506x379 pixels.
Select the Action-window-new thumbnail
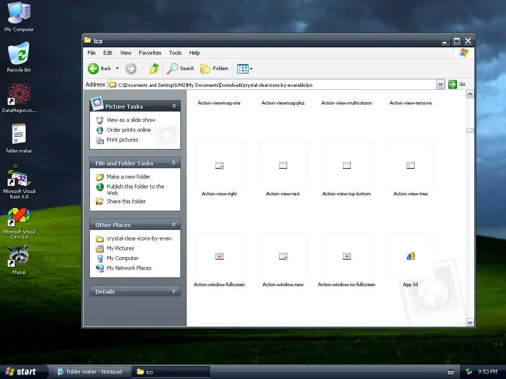point(283,256)
